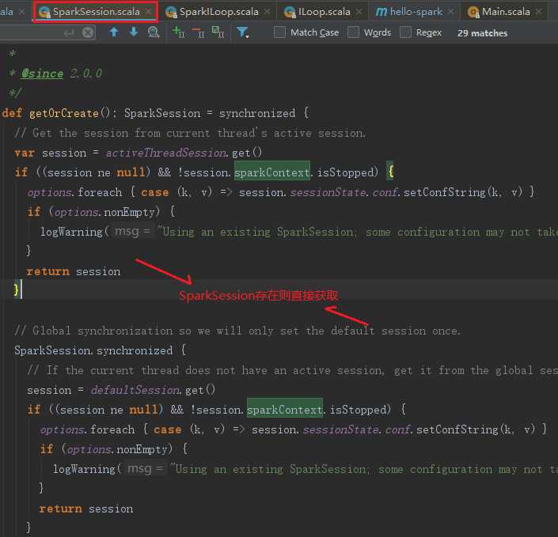Enable the Regex checkbox
Screen dimensions: 558x537
point(405,32)
